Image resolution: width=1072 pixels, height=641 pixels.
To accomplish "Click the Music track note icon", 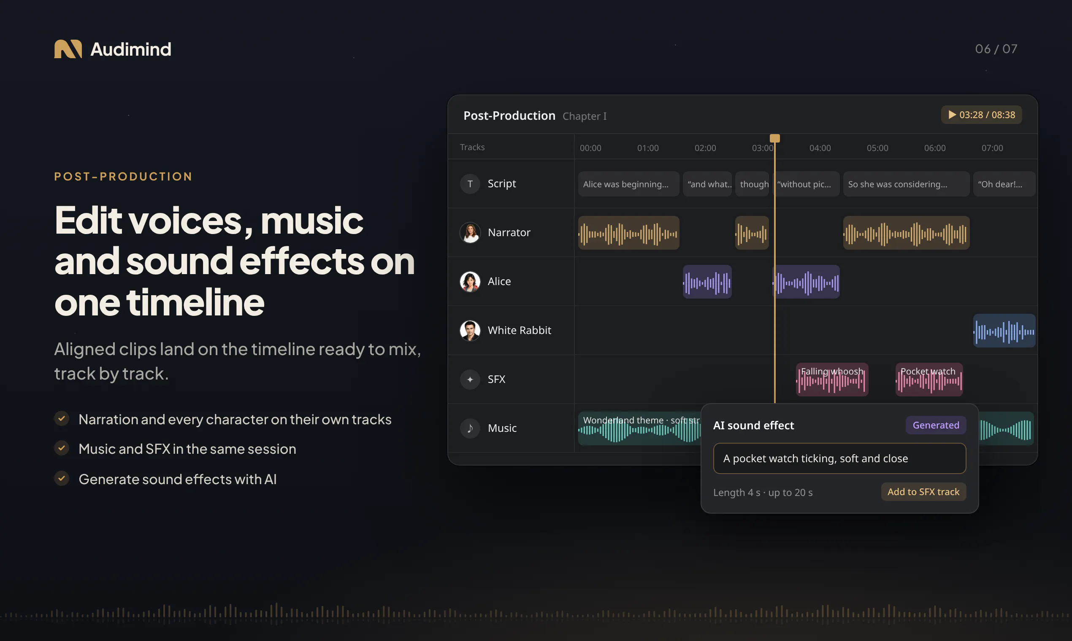I will [470, 428].
